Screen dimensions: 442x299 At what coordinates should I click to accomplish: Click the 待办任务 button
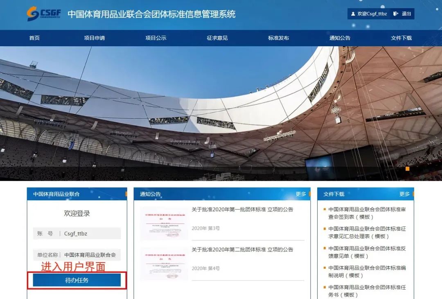tap(77, 280)
